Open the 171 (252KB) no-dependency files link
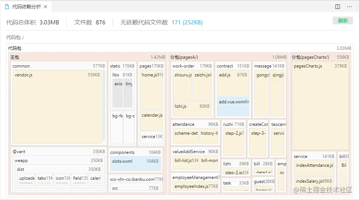This screenshot has height=200, width=359. tap(187, 23)
